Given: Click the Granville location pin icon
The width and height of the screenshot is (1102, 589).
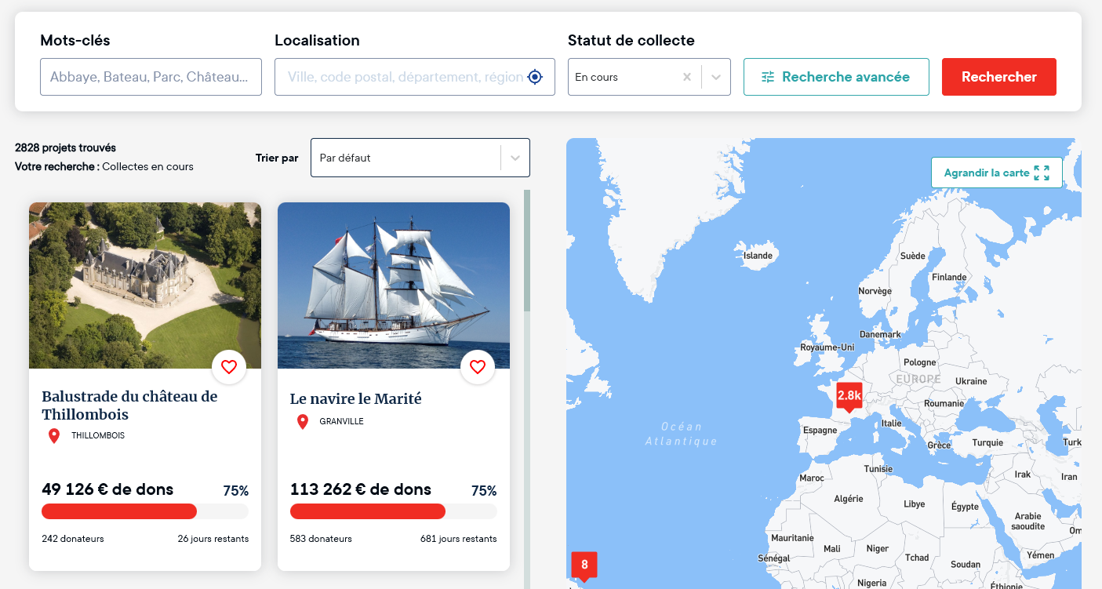Looking at the screenshot, I should tap(303, 422).
